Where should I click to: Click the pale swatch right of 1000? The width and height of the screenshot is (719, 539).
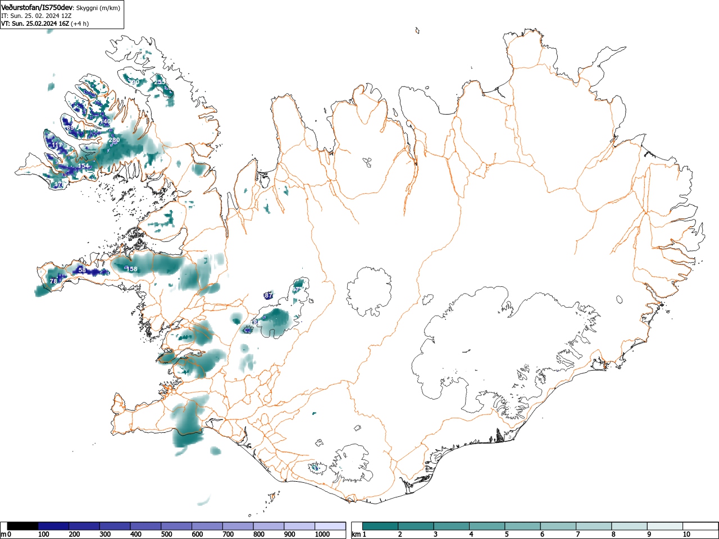pos(330,526)
